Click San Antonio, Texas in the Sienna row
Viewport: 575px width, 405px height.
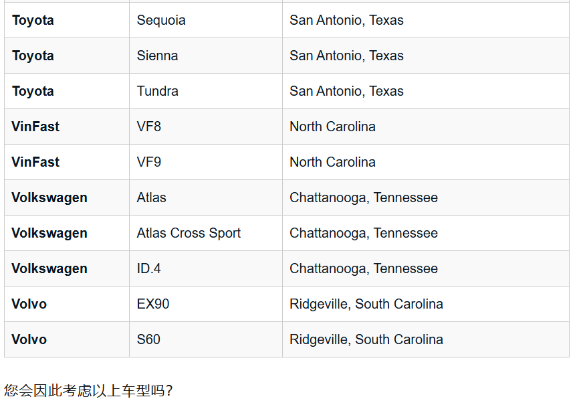click(346, 56)
